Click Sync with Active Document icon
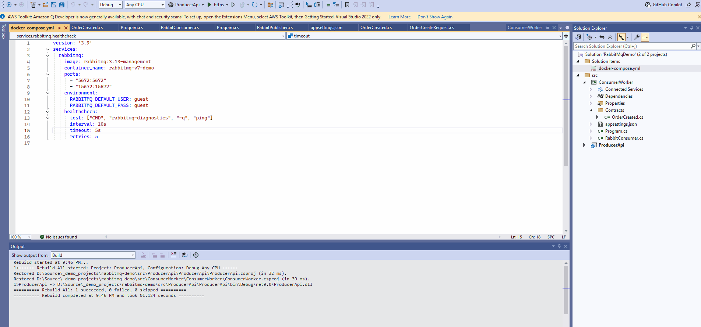701x327 pixels. click(602, 37)
